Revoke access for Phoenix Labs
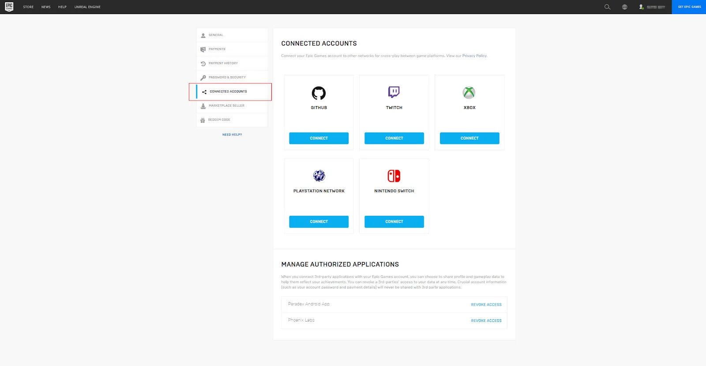 coord(486,321)
